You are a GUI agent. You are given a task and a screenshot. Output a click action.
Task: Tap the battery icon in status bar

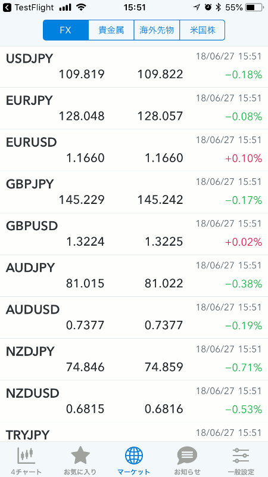coord(254,7)
